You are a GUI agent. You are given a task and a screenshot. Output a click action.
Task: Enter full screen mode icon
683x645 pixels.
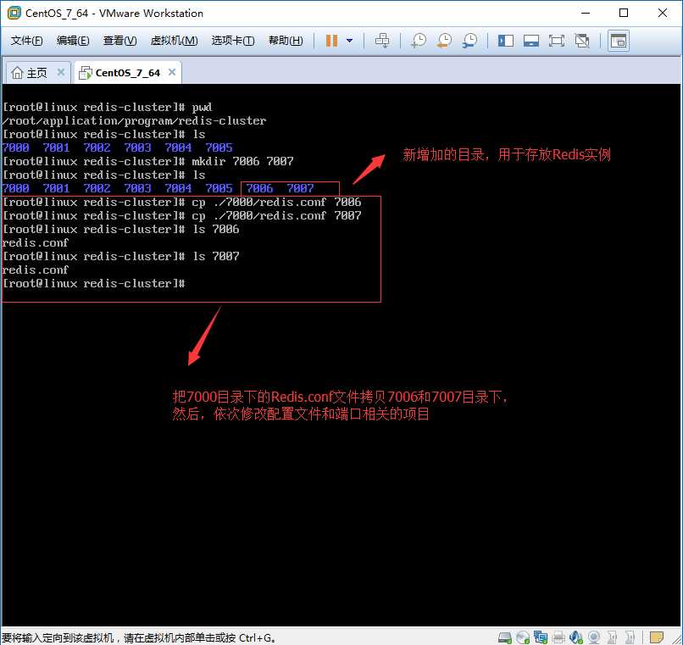pyautogui.click(x=557, y=41)
